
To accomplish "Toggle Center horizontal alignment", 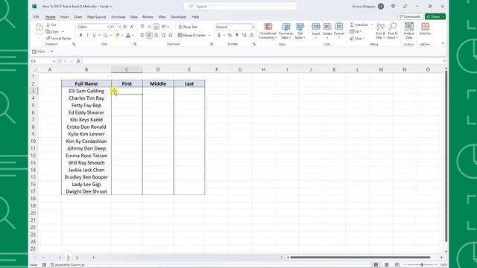I will click(149, 35).
